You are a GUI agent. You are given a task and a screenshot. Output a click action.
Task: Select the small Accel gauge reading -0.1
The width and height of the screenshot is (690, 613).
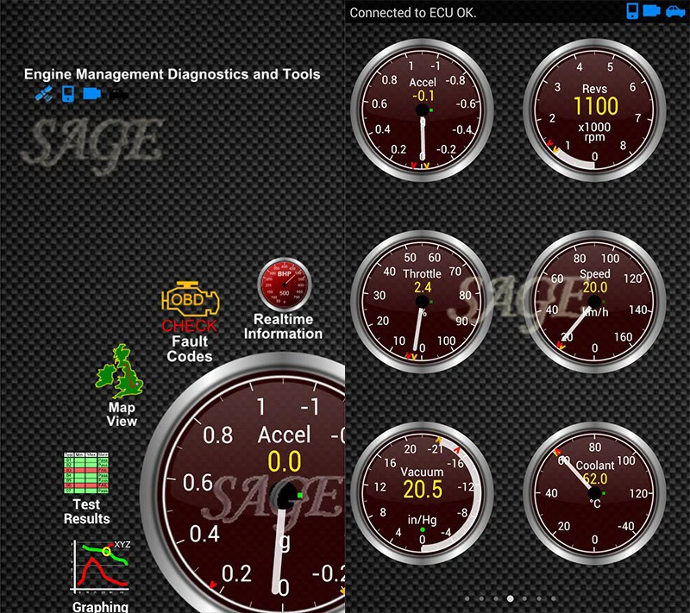(422, 110)
